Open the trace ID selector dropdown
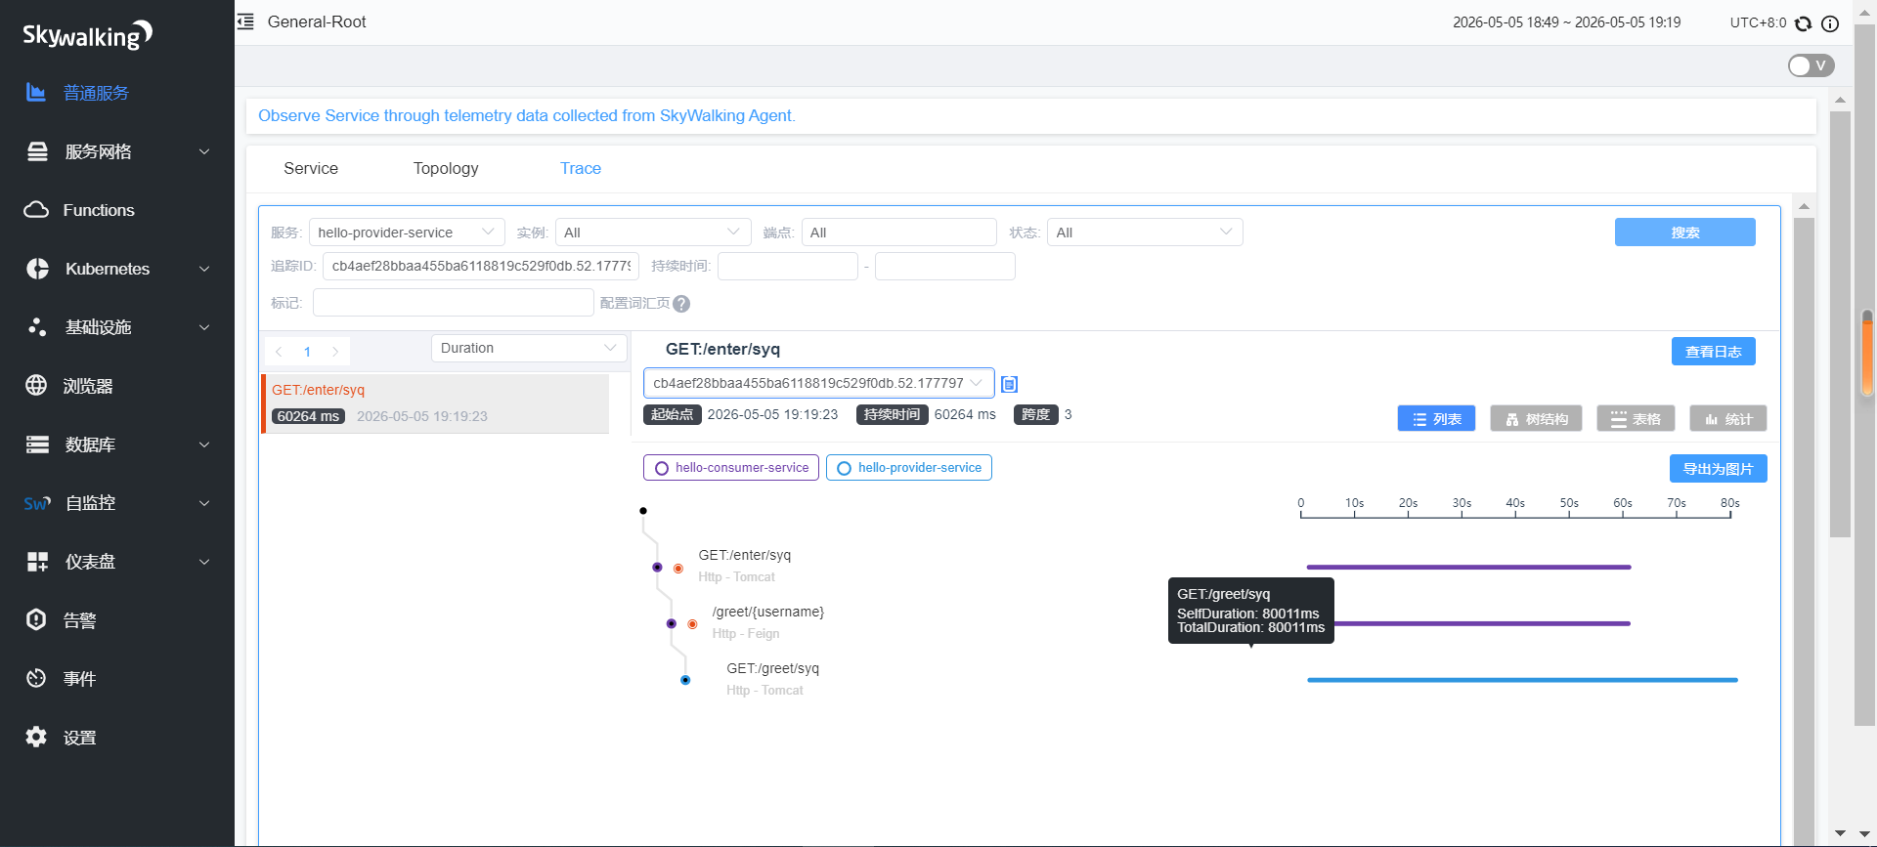 coord(819,383)
